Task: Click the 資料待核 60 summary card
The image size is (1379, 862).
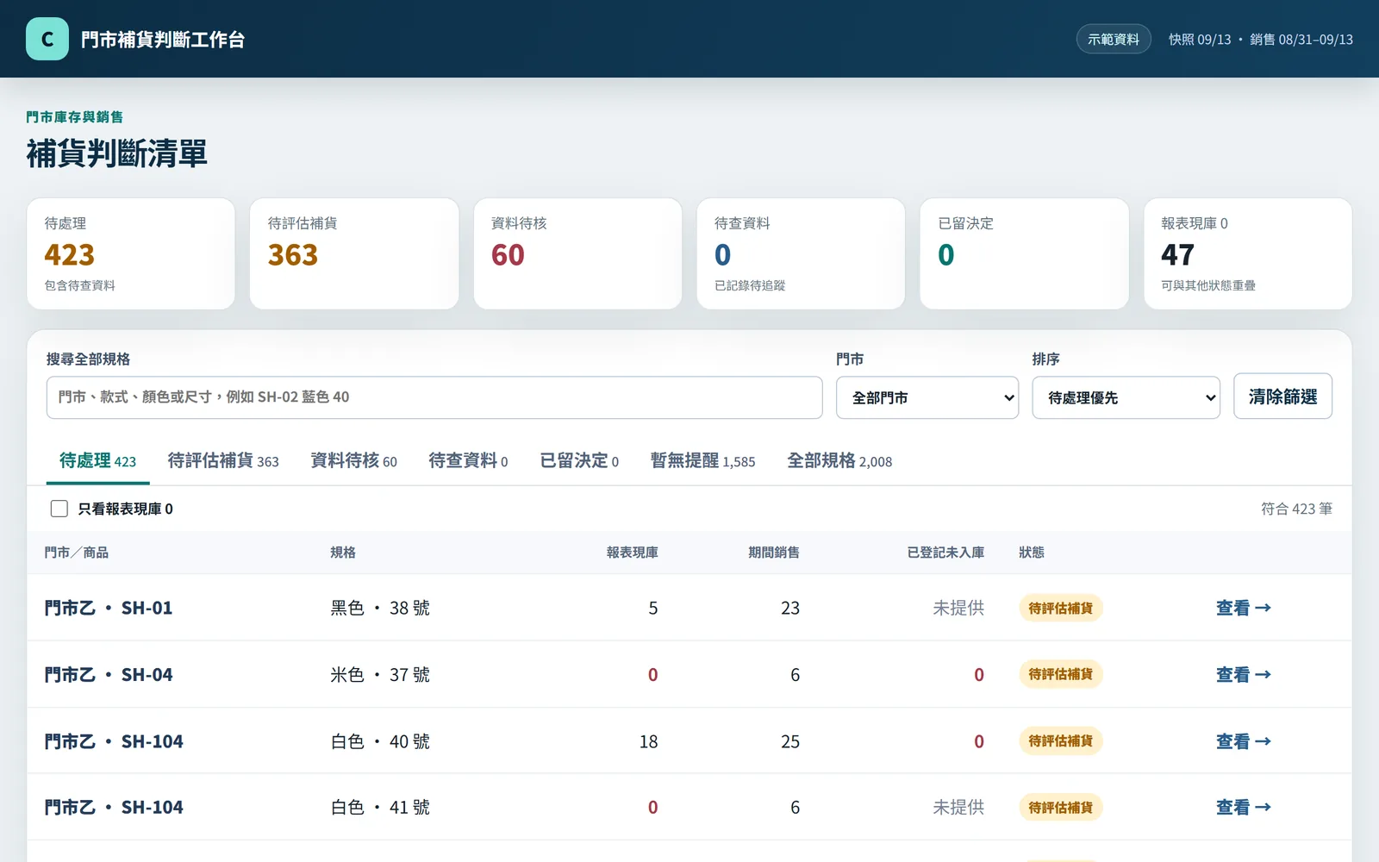Action: pos(577,253)
